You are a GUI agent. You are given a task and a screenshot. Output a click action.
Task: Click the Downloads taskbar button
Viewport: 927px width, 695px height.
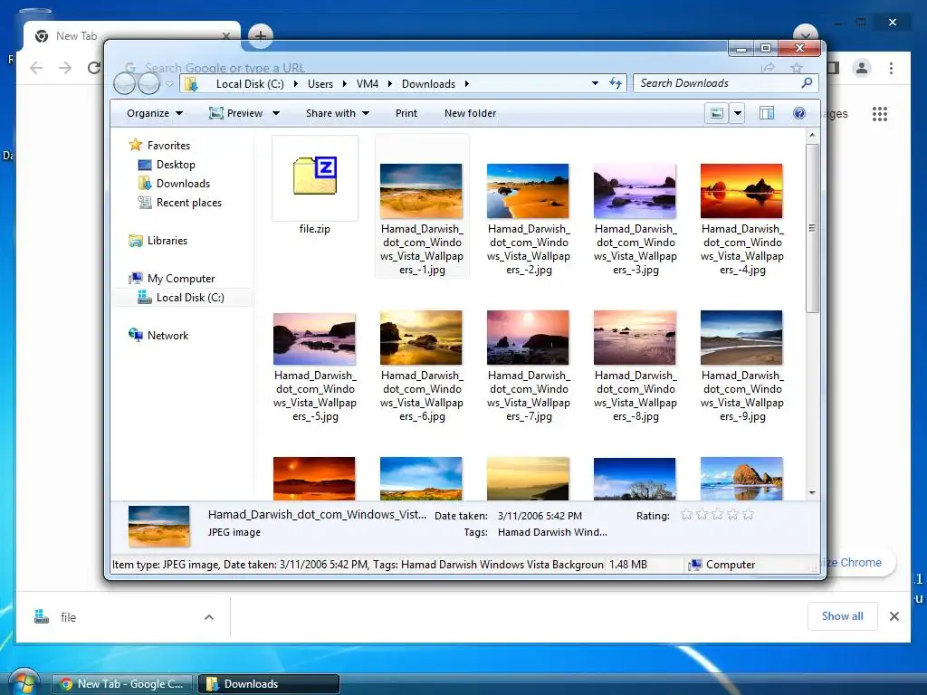(x=269, y=684)
